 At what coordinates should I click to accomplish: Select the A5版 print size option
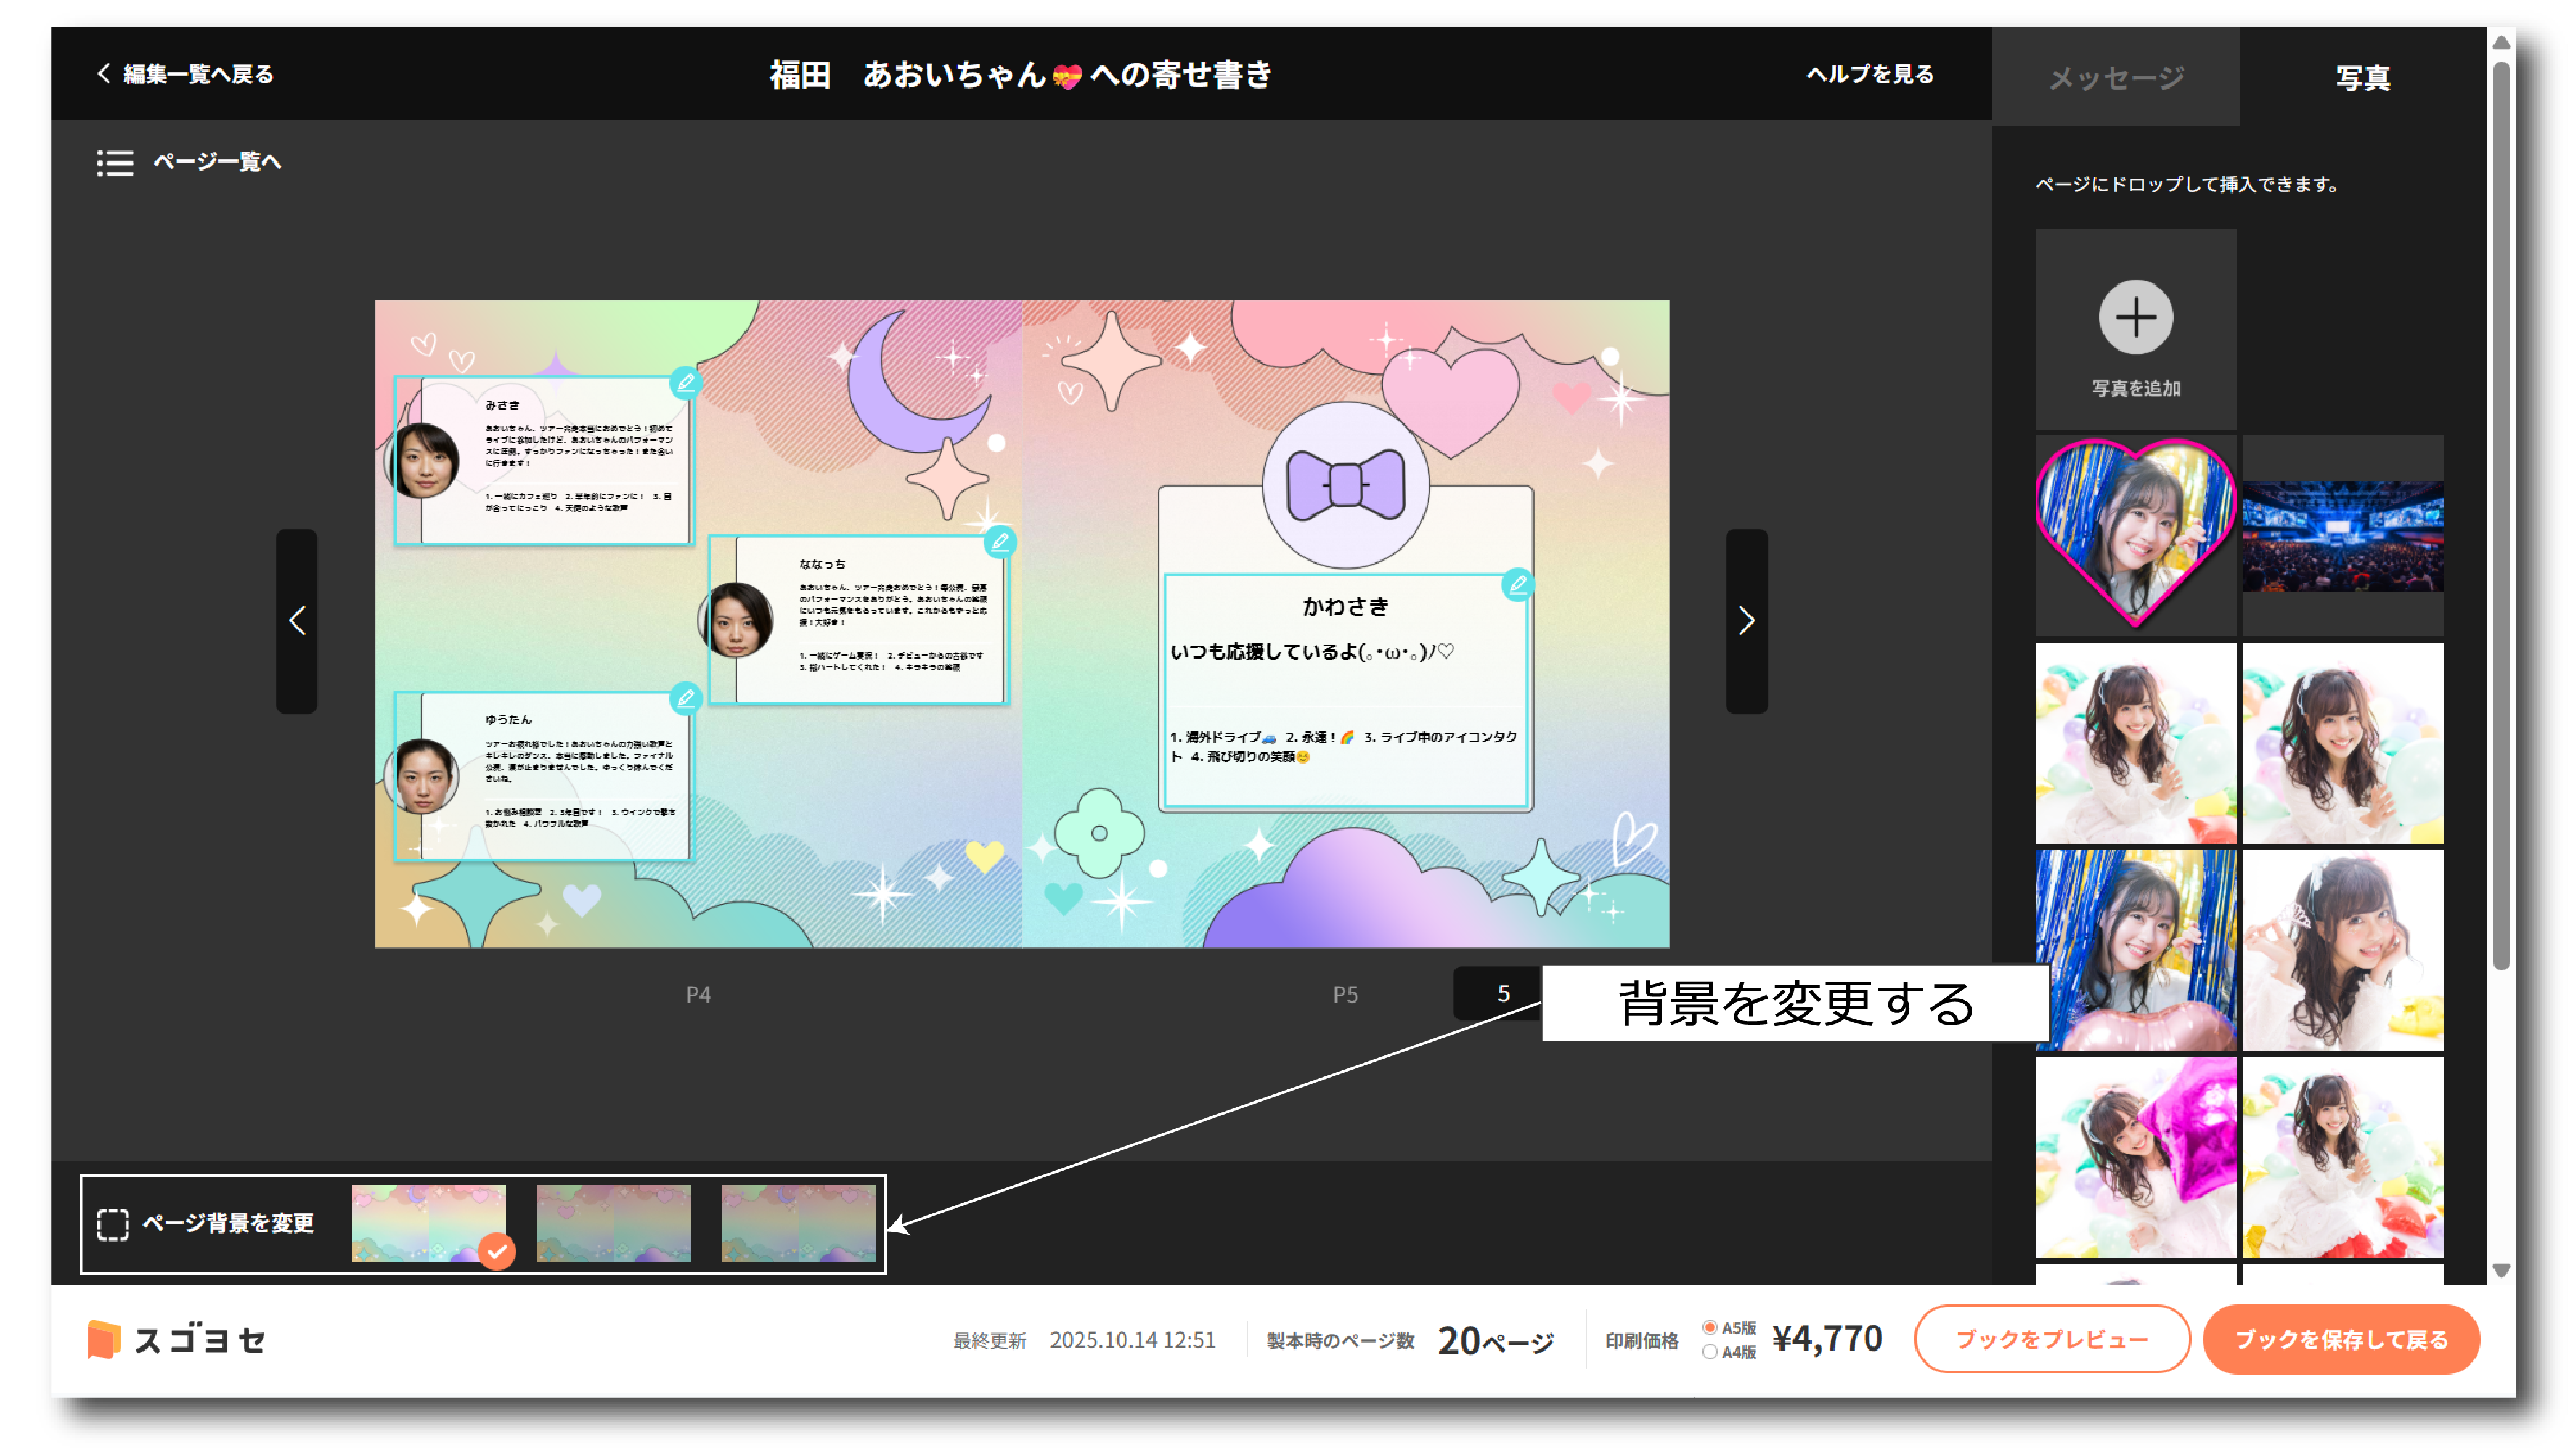point(1710,1328)
